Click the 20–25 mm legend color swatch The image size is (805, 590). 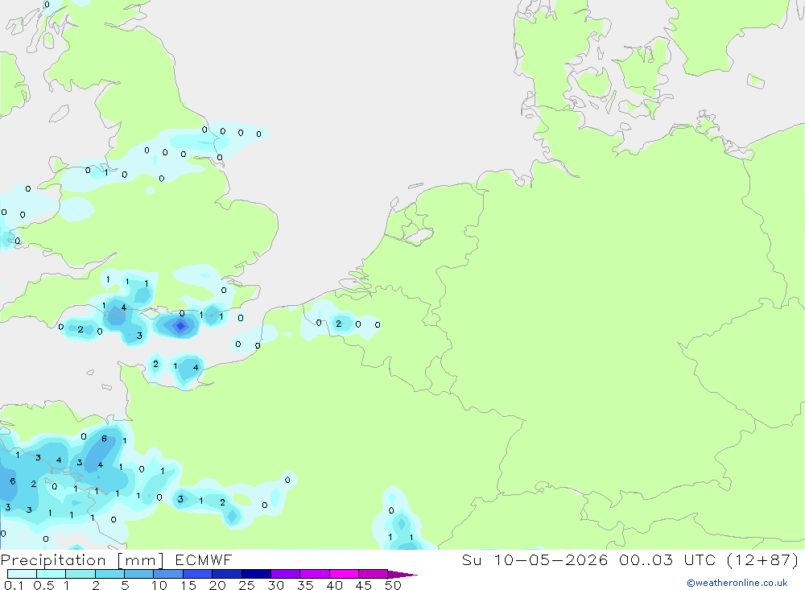tap(227, 574)
